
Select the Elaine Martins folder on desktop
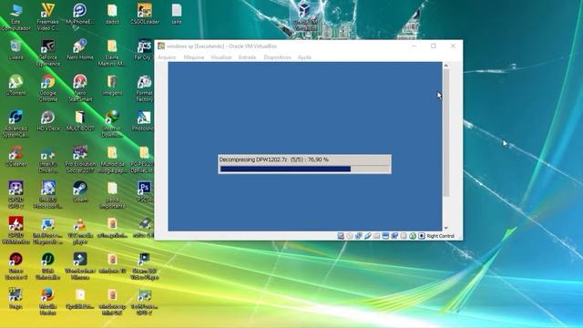coord(112,53)
